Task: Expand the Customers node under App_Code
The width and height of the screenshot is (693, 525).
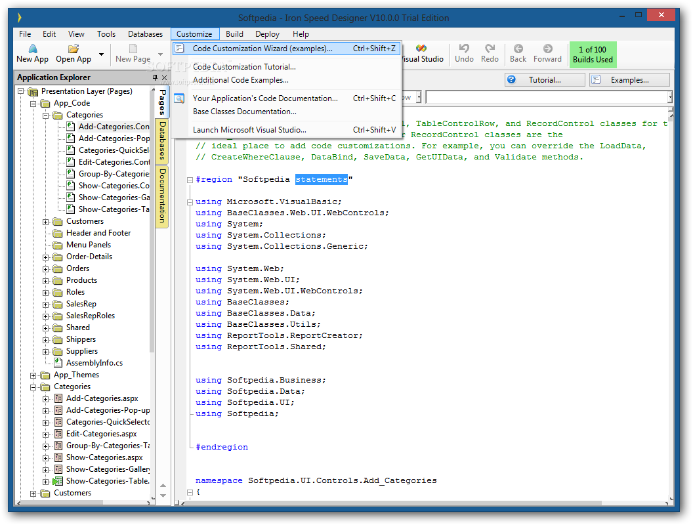Action: pos(45,221)
